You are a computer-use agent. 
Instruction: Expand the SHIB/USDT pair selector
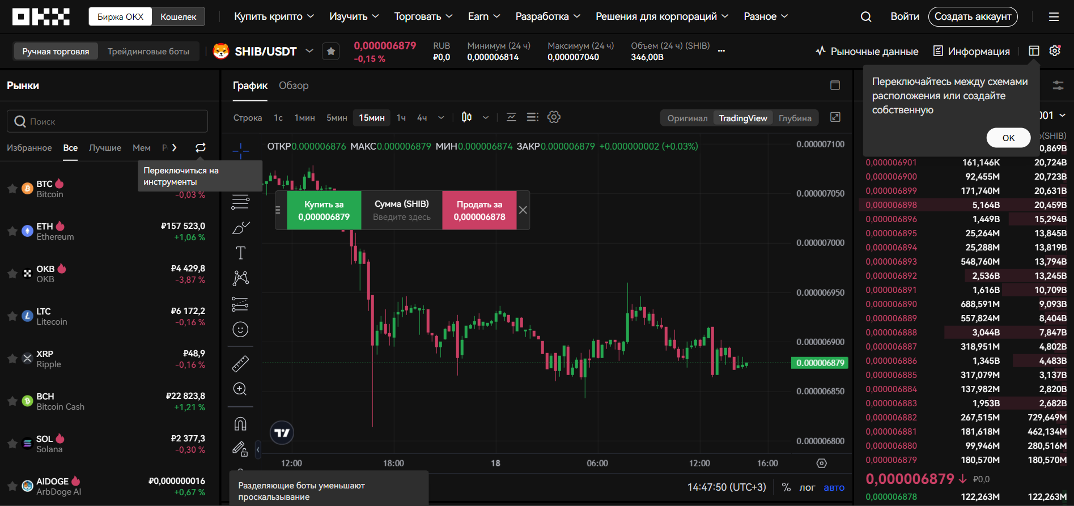click(x=309, y=51)
